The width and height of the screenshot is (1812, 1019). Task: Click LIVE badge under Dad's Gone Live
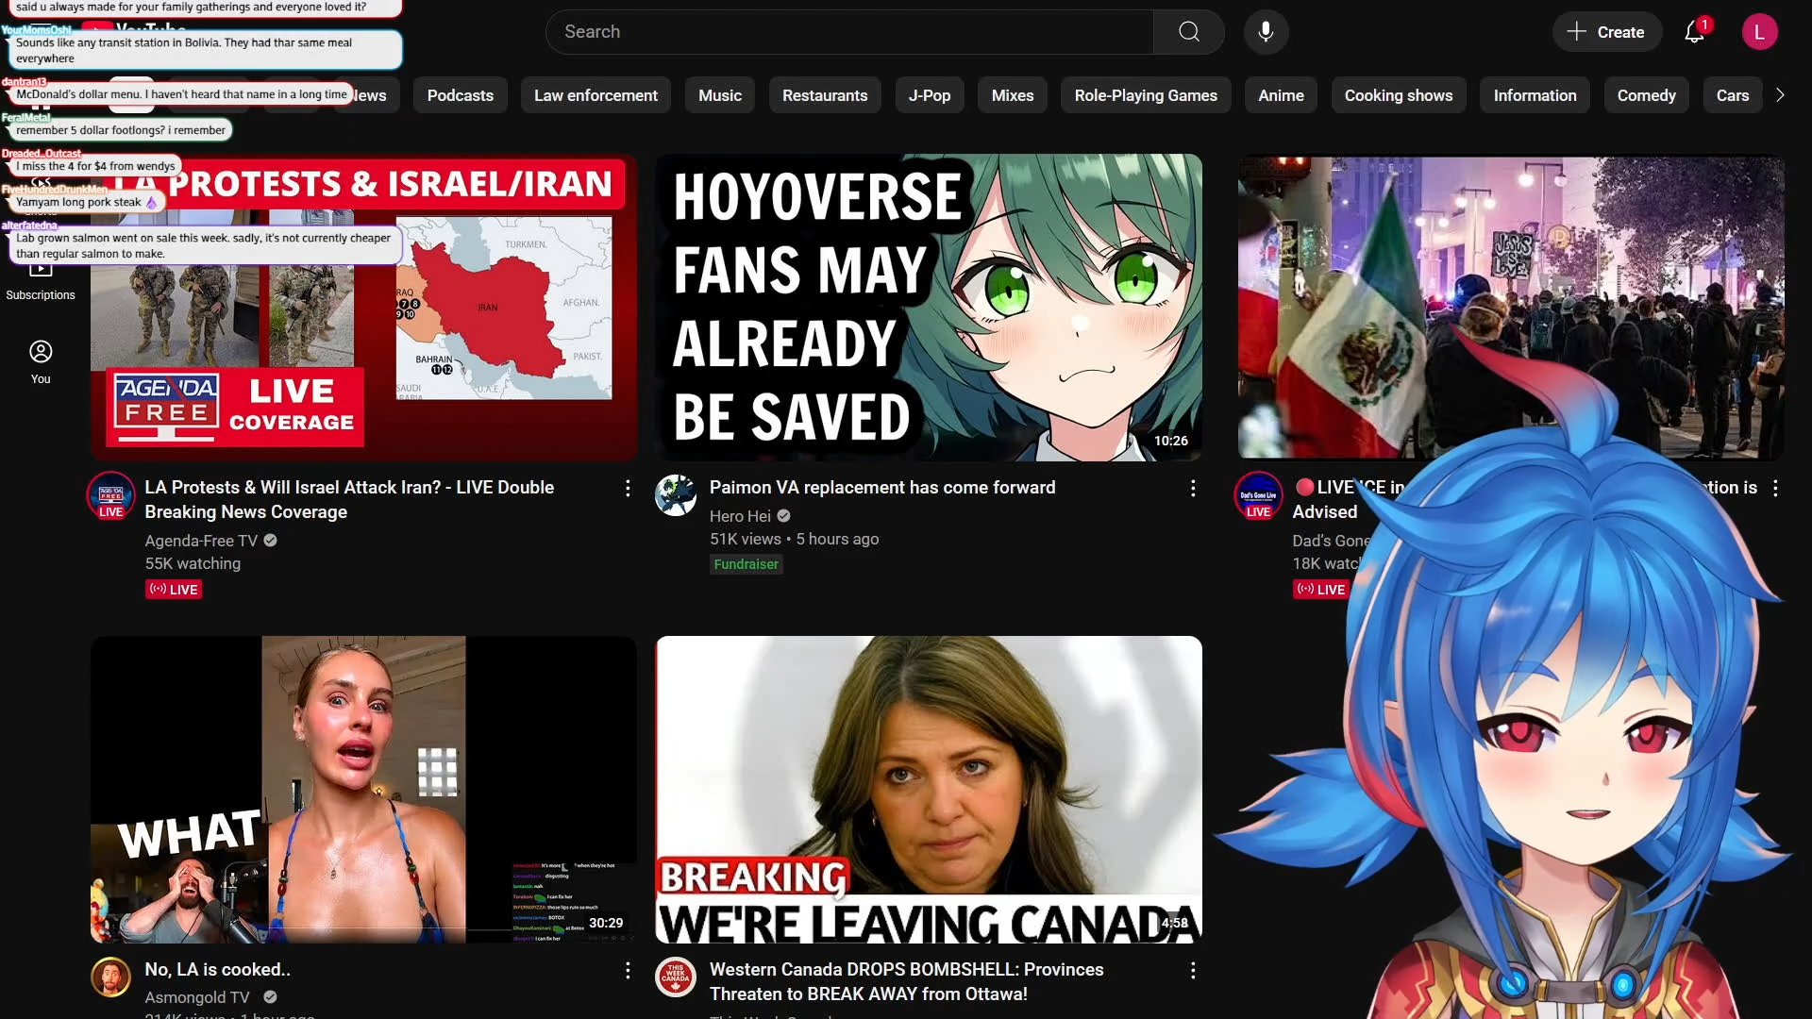1321,590
